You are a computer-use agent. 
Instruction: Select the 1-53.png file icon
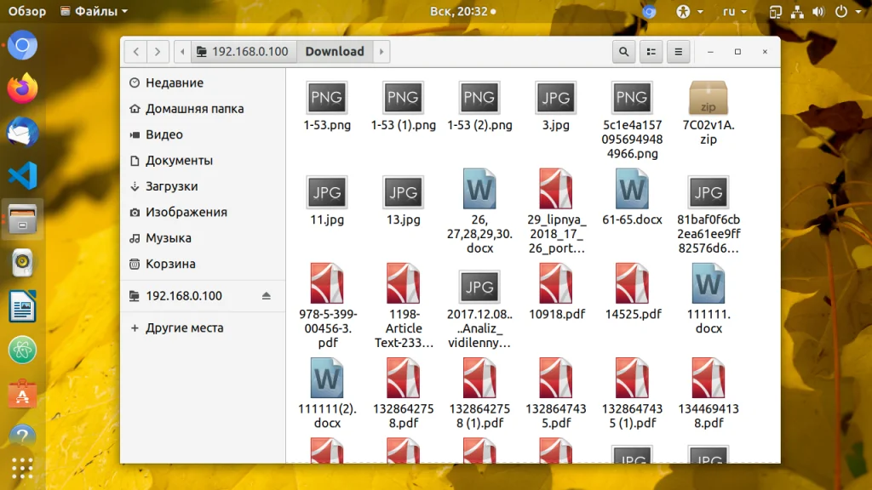(x=327, y=98)
